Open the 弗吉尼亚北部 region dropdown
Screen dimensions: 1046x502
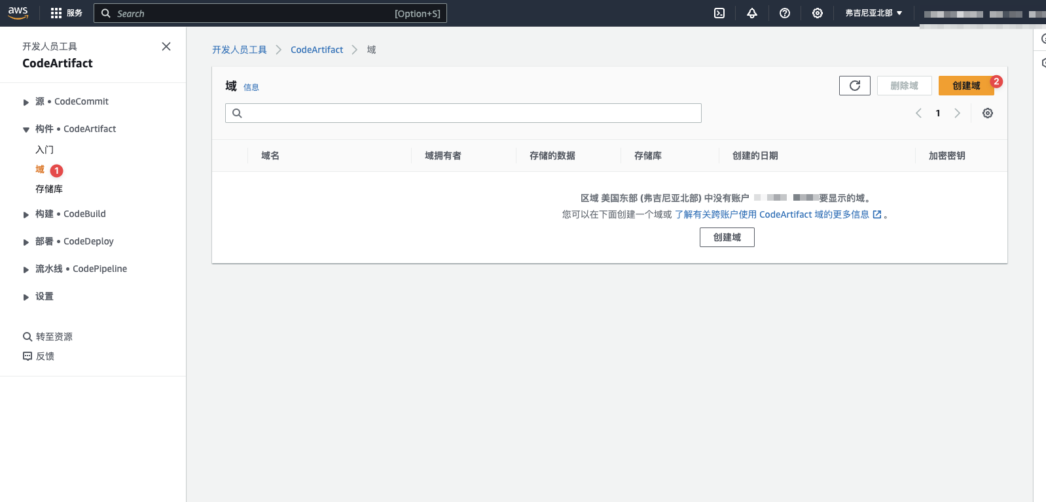click(x=874, y=13)
